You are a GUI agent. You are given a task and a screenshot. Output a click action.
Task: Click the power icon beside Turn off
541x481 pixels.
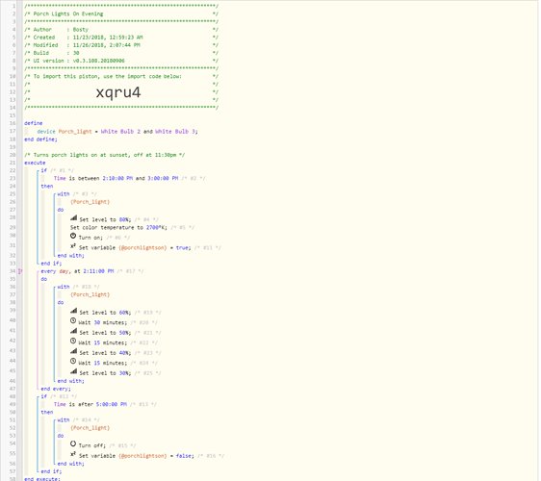(73, 444)
